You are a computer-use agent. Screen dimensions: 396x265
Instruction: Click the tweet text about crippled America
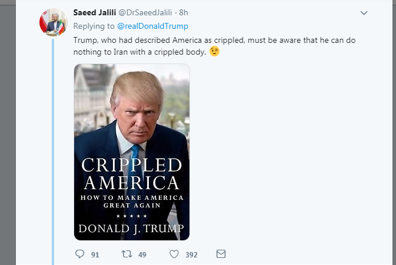pos(214,46)
